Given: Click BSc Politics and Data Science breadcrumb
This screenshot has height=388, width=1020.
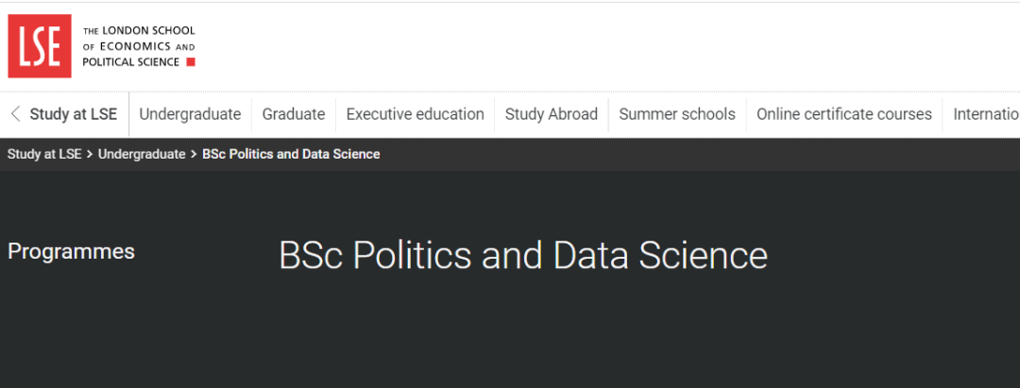Looking at the screenshot, I should point(291,154).
